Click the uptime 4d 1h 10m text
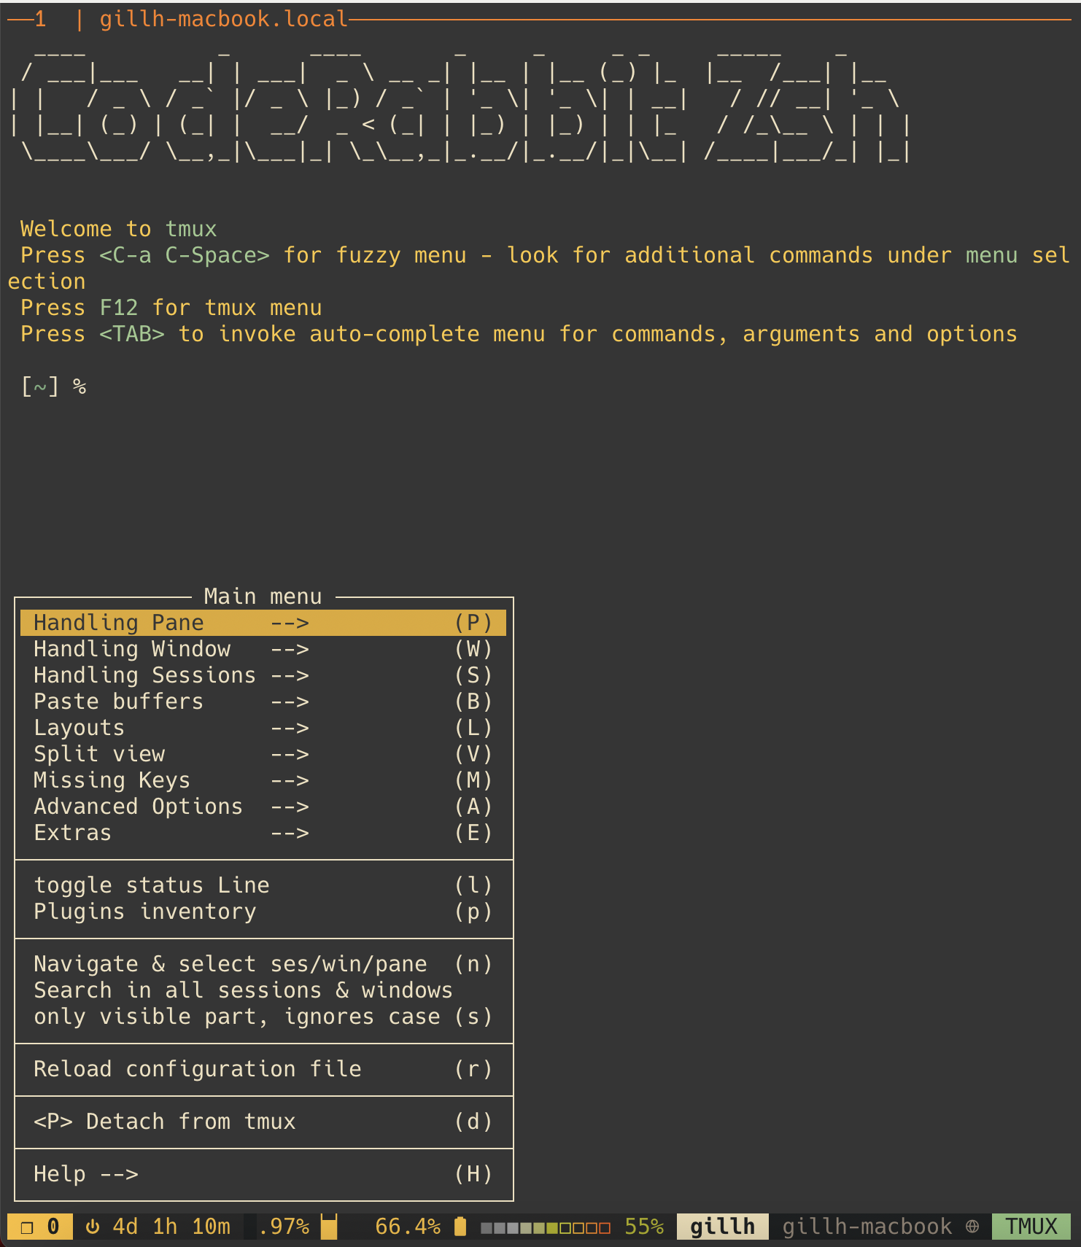This screenshot has width=1081, height=1247. (x=171, y=1227)
